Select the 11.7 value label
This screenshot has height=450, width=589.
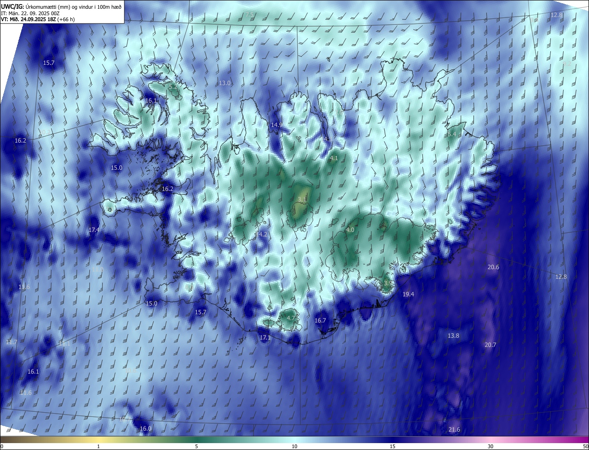12,342
